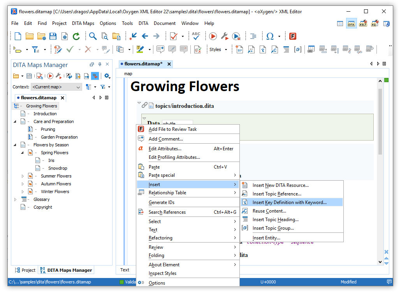Switch to XSLT perspective icon

click(363, 23)
